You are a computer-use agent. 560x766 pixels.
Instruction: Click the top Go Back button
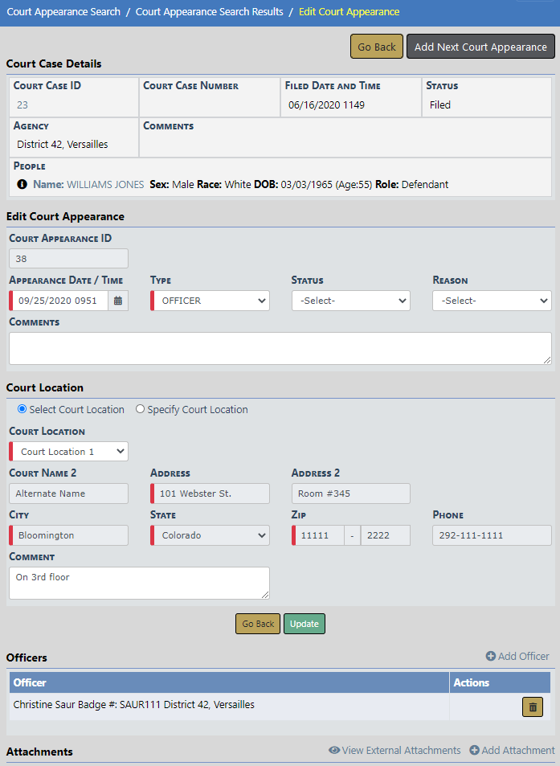(377, 47)
